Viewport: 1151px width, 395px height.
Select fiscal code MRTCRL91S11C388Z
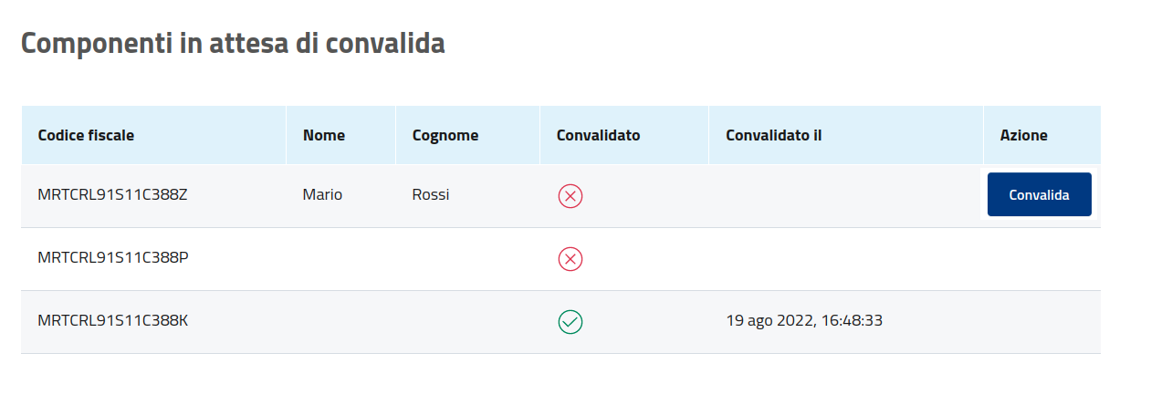(112, 194)
